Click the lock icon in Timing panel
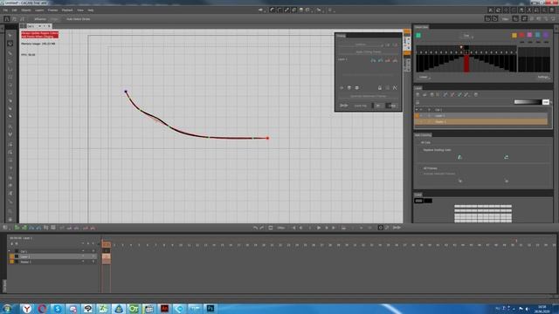This screenshot has width=559, height=314. click(x=380, y=87)
